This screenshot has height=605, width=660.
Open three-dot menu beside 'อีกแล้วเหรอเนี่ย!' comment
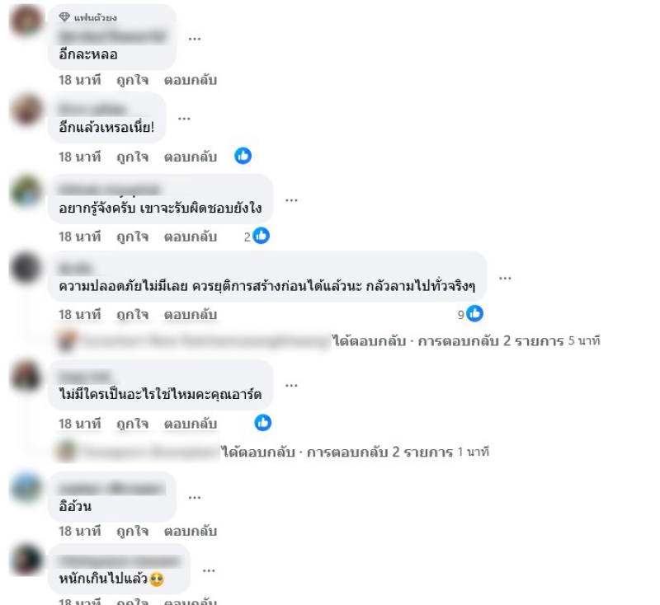point(184,119)
